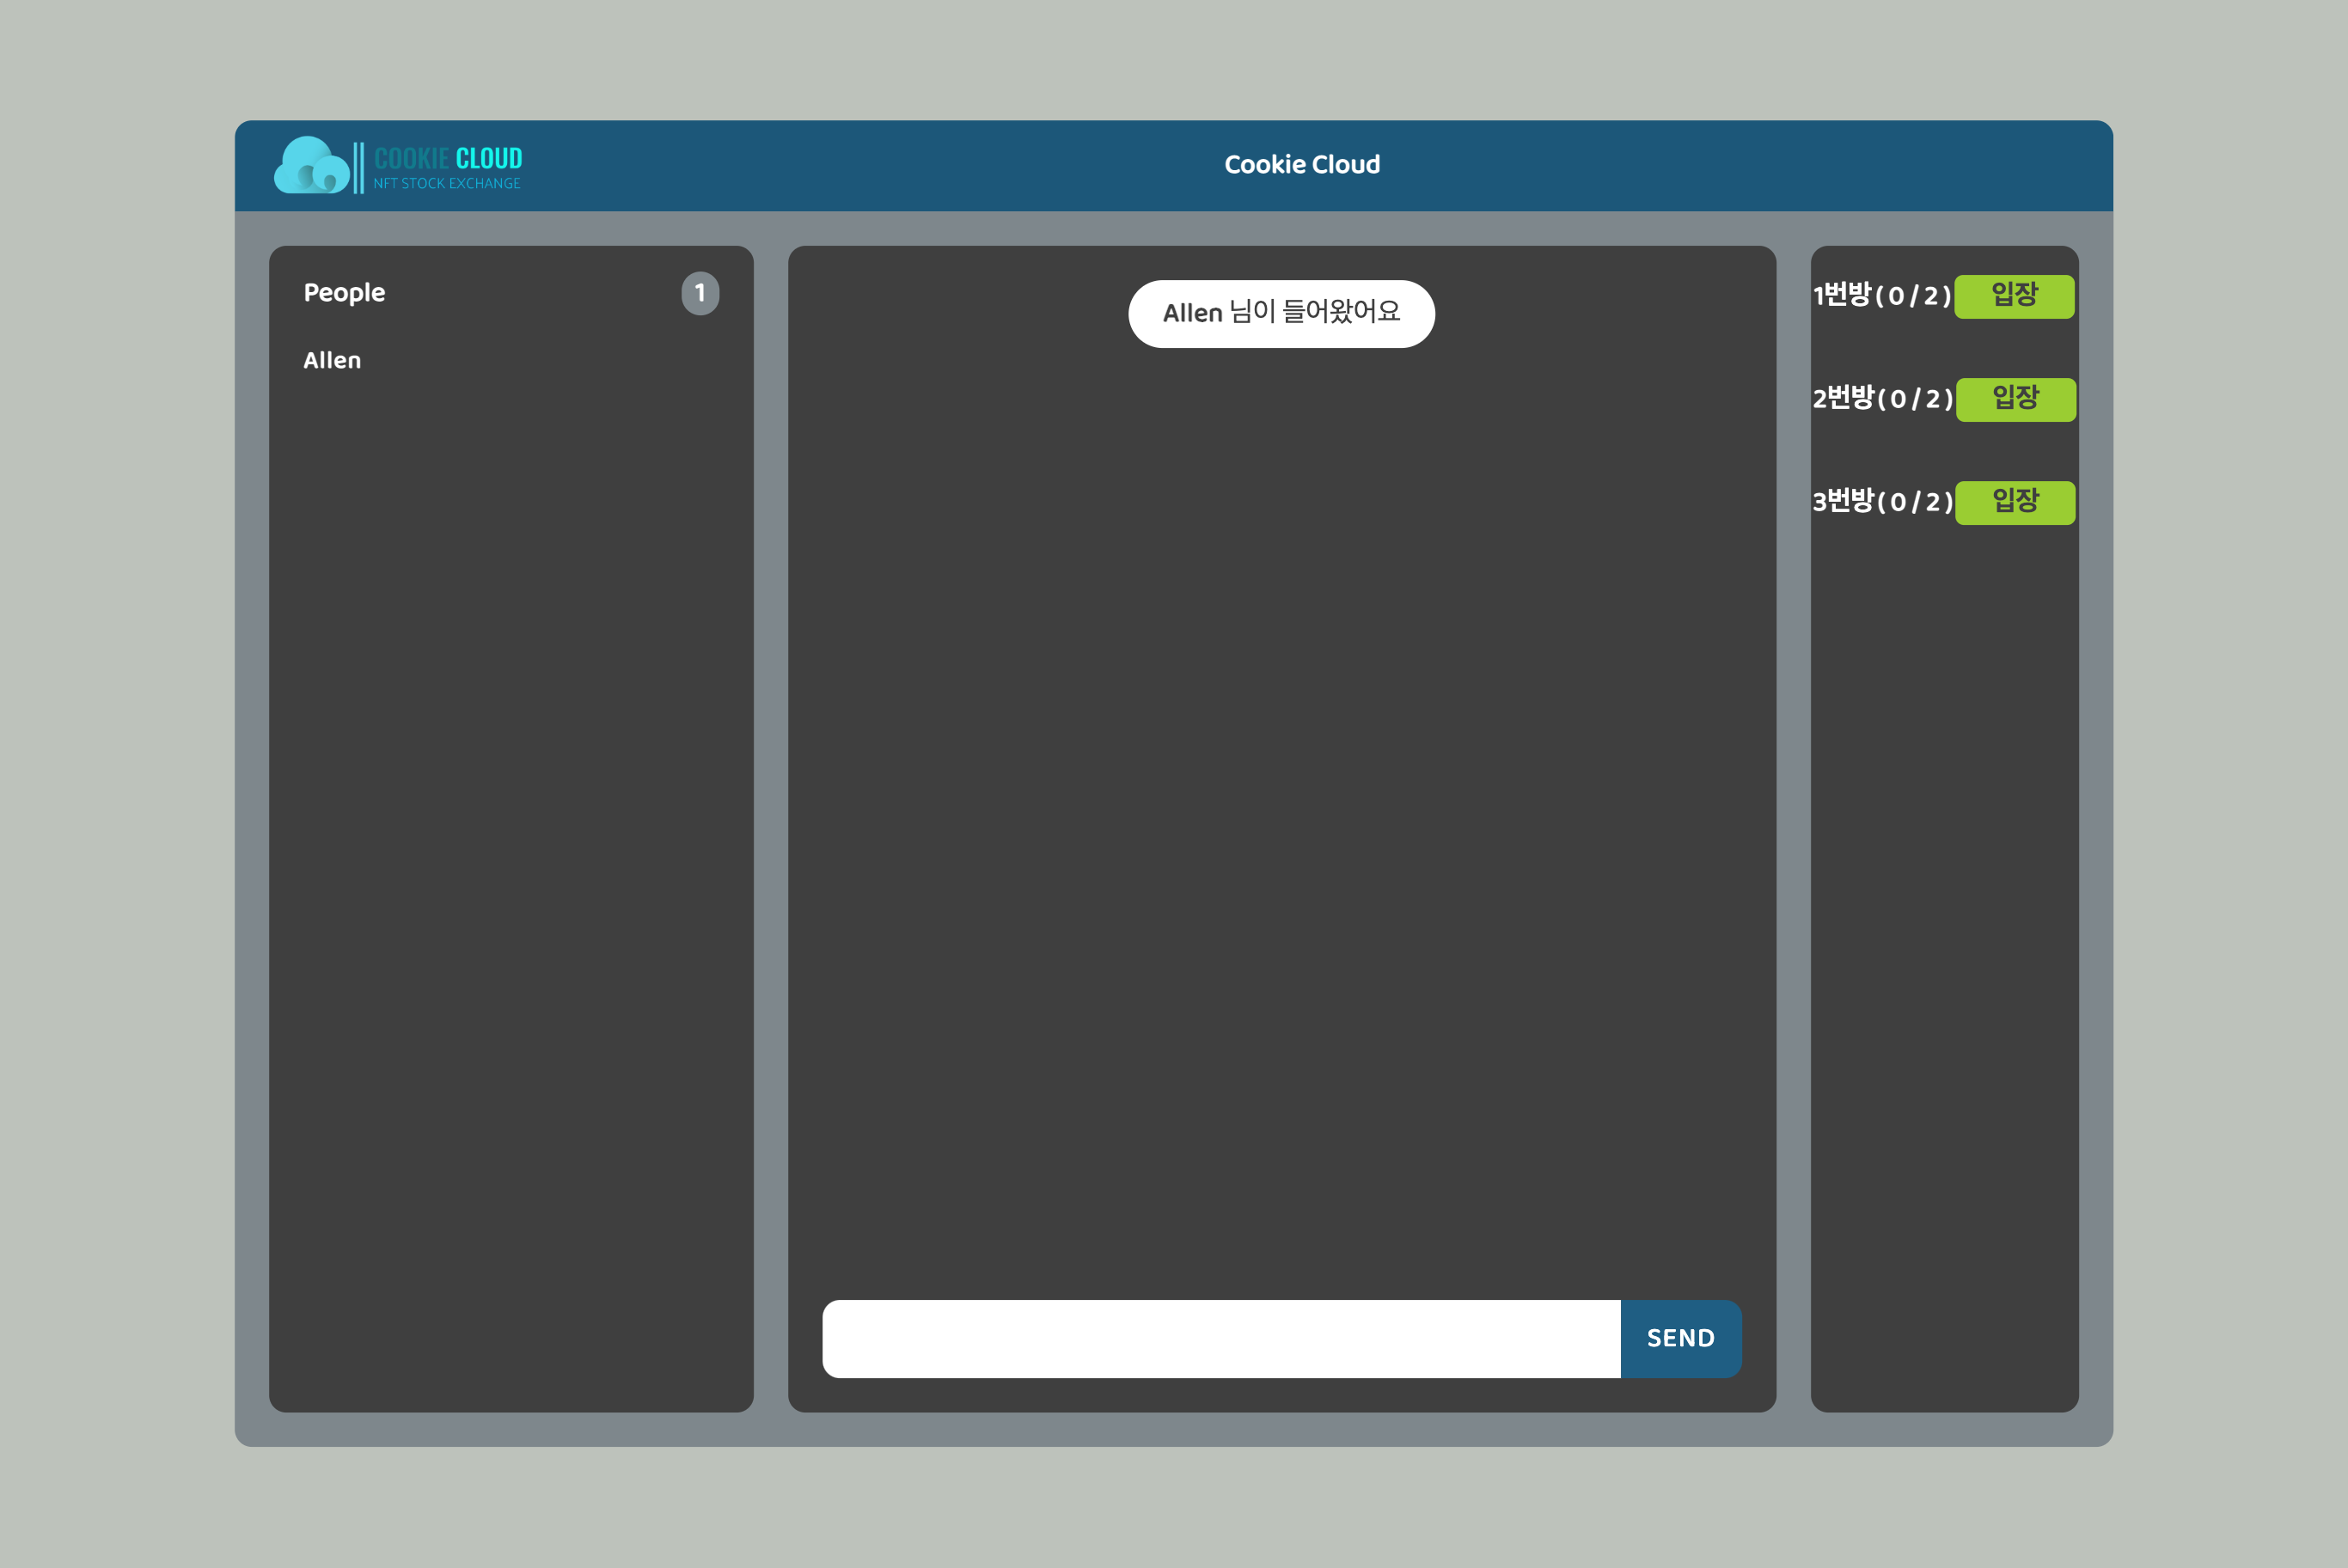Click the COOKIE CLOUD logo text
The height and width of the screenshot is (1568, 2348).
pos(447,158)
